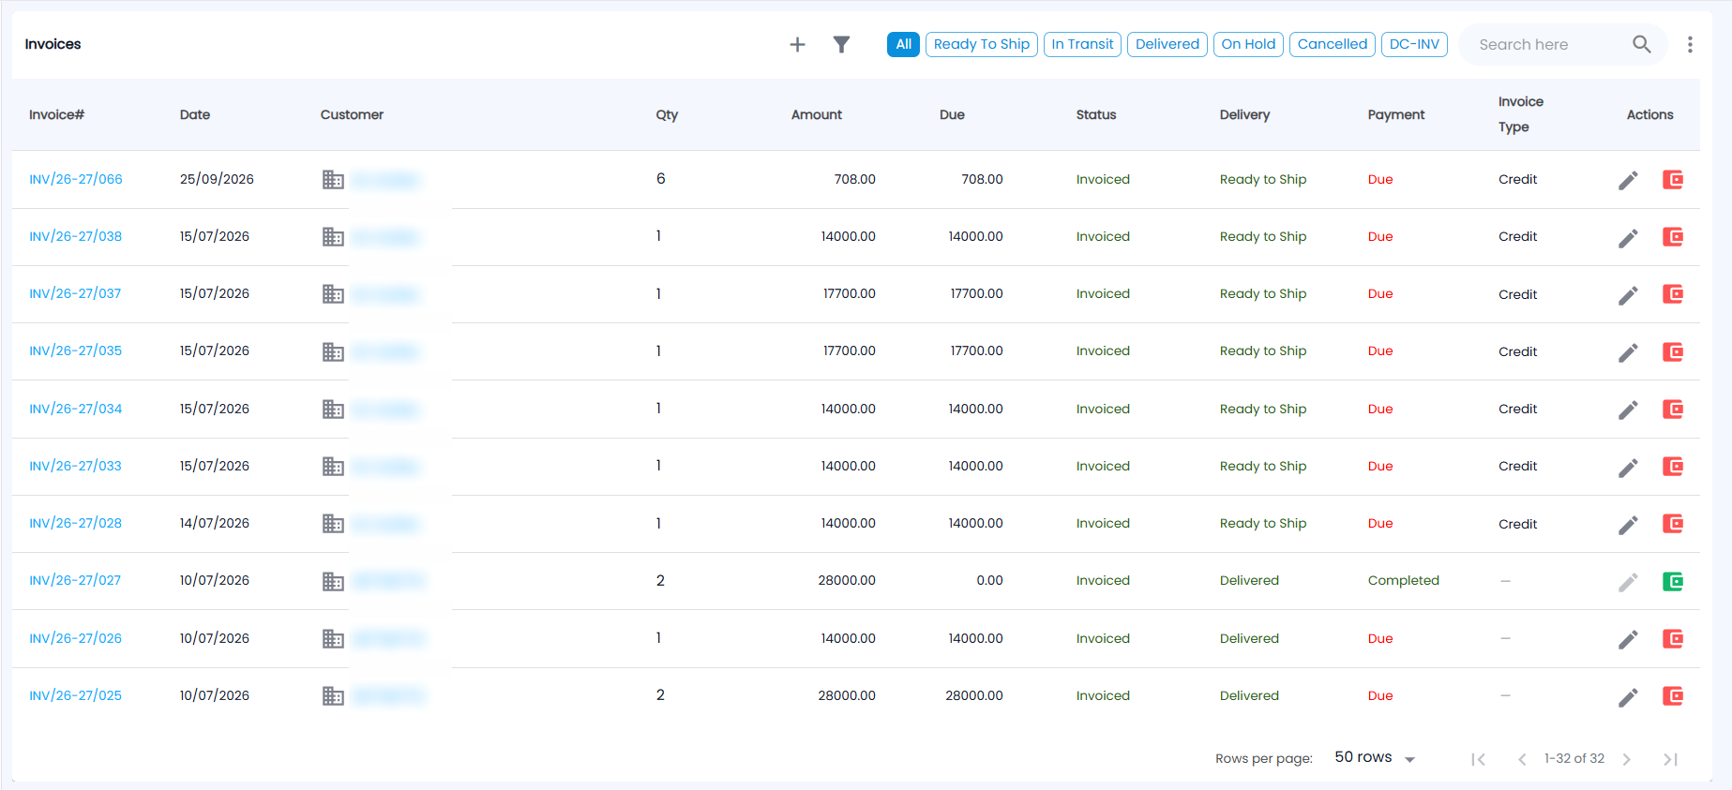Jump to last page arrow

(1670, 759)
